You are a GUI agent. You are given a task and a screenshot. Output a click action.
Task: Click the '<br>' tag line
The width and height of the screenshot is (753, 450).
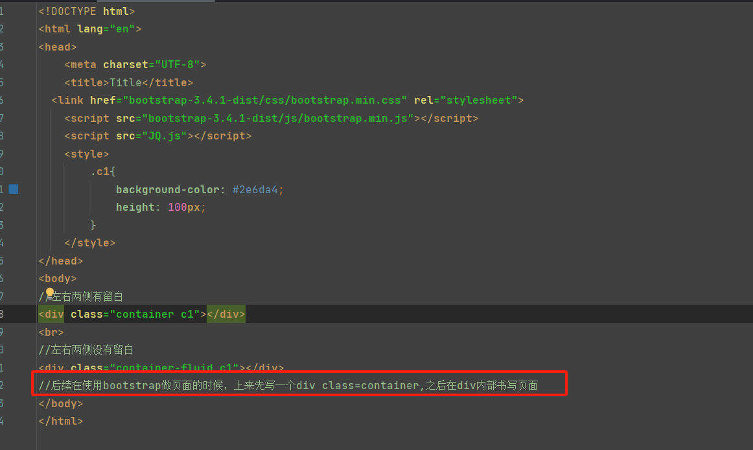pos(51,332)
